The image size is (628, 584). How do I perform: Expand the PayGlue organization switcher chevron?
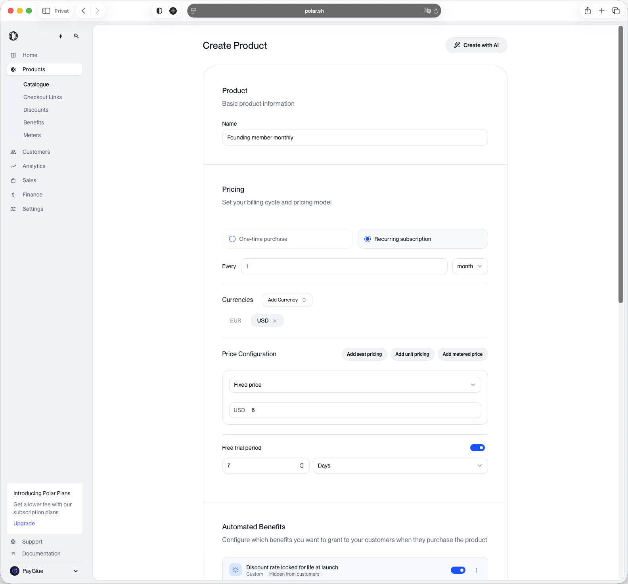tap(76, 571)
